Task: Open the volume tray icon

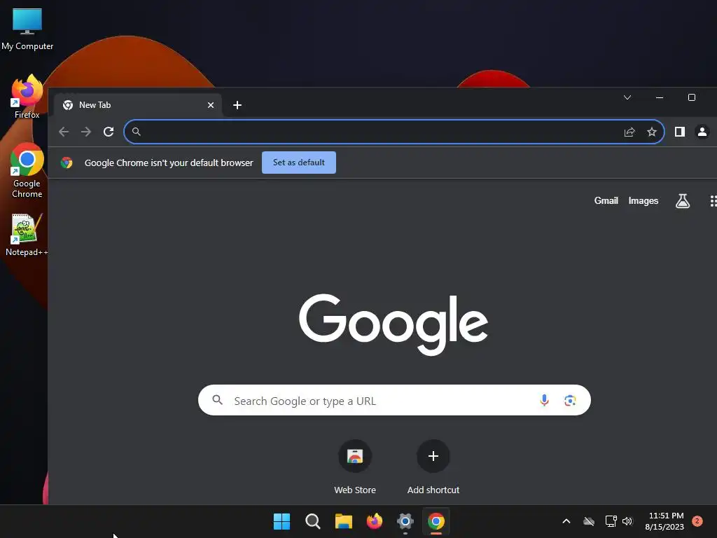Action: 627,521
